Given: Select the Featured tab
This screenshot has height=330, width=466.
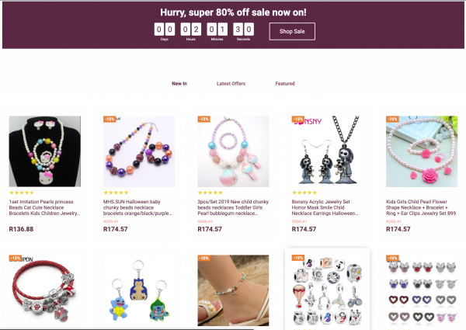Looking at the screenshot, I should tap(285, 83).
